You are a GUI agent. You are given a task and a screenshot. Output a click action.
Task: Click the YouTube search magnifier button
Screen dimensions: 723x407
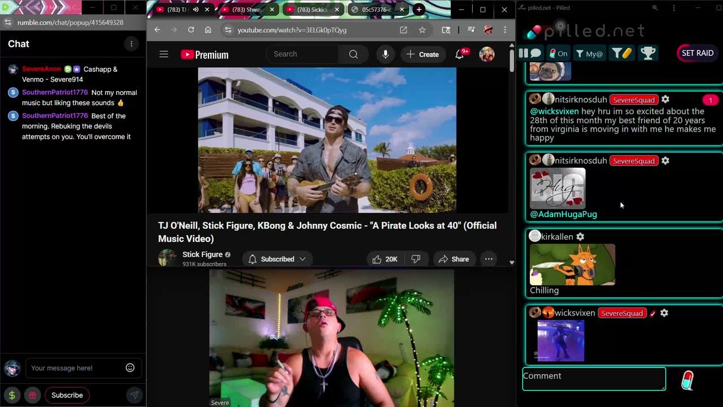point(353,54)
